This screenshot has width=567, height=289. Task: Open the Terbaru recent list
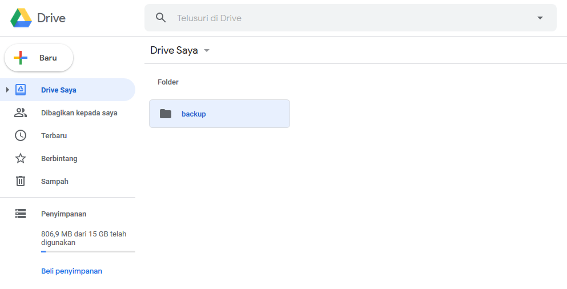(54, 135)
